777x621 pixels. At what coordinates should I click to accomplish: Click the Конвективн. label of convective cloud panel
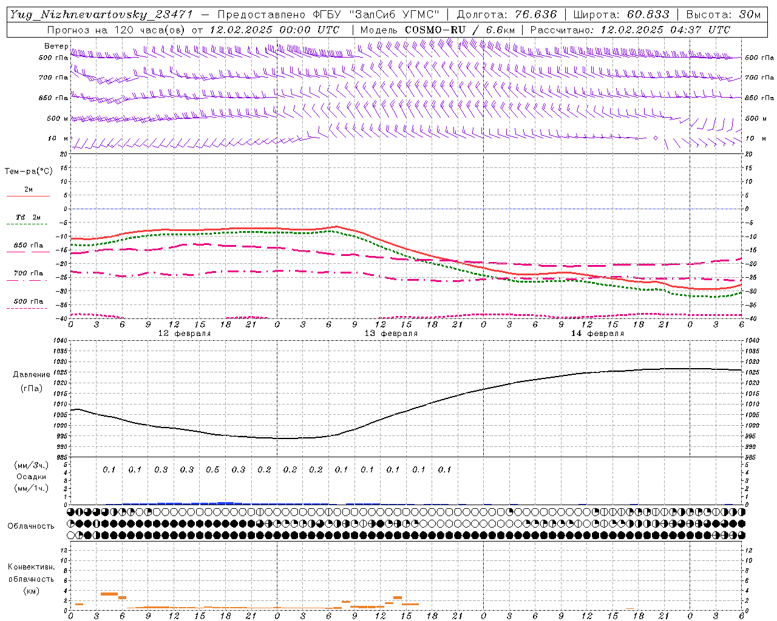point(32,567)
